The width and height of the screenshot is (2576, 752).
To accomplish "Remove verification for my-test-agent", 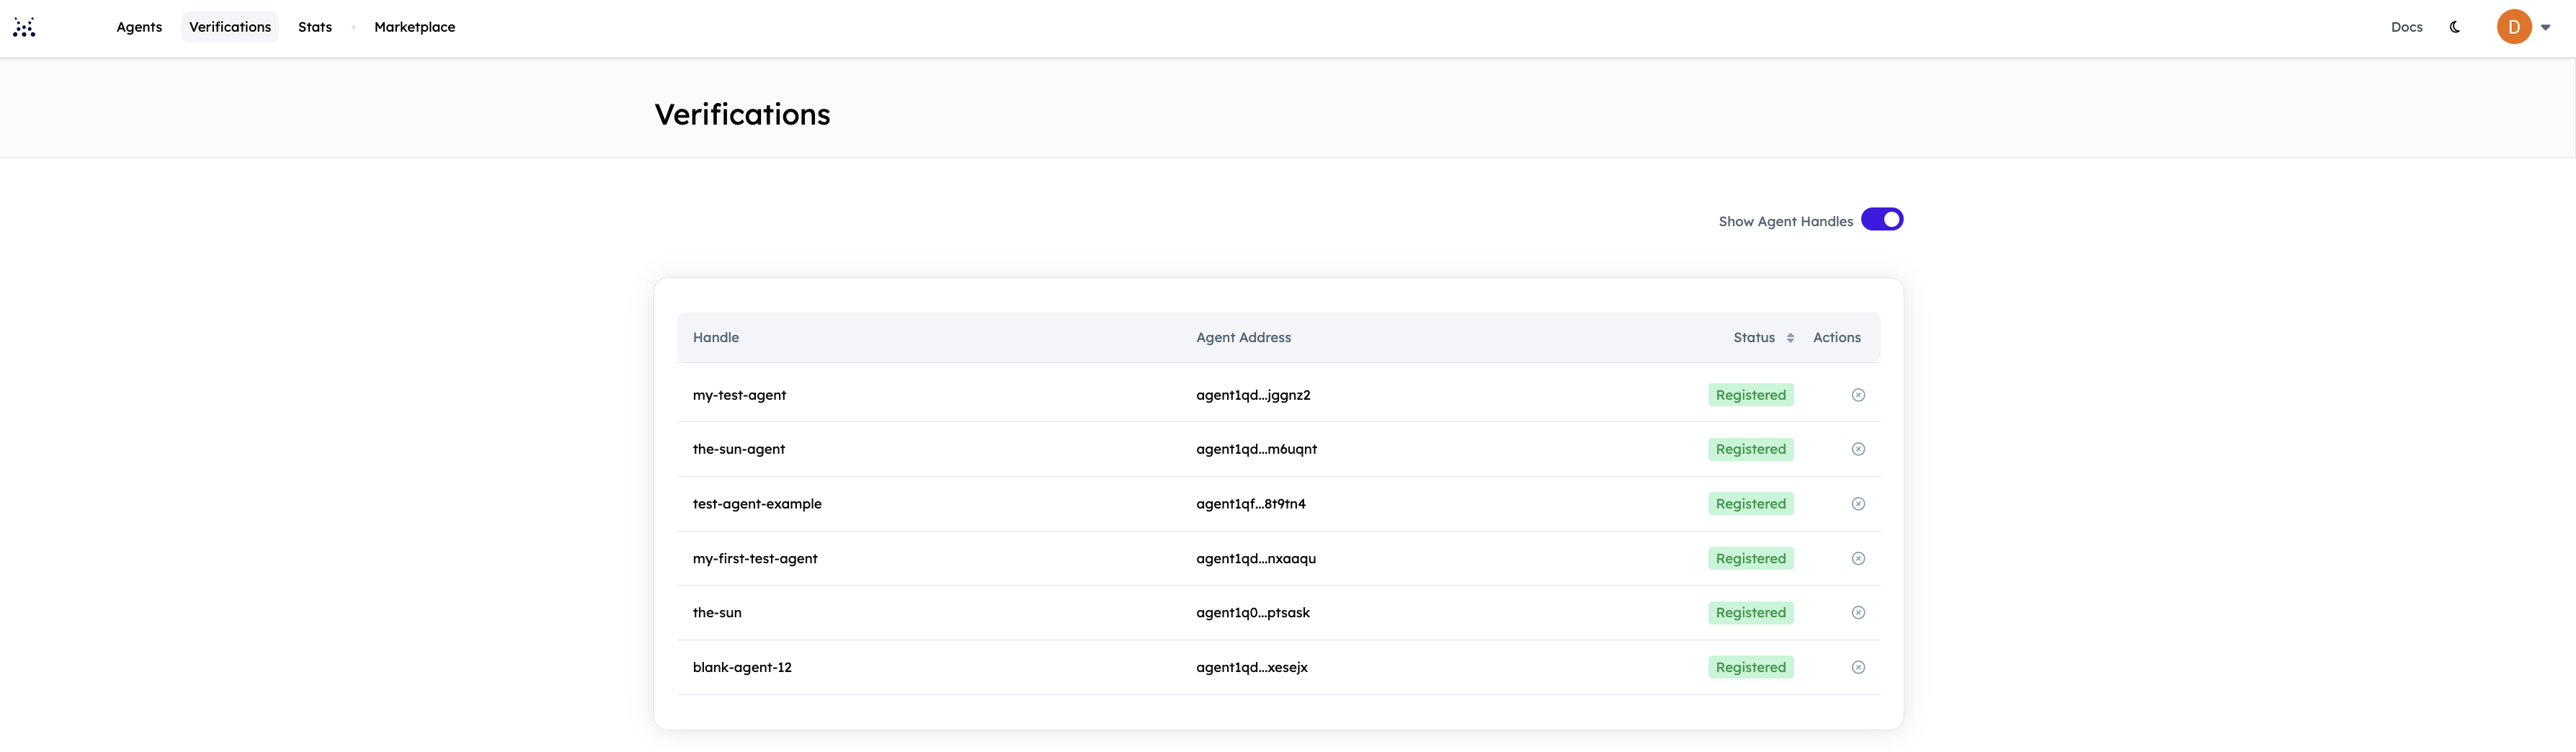I will click(x=1857, y=395).
